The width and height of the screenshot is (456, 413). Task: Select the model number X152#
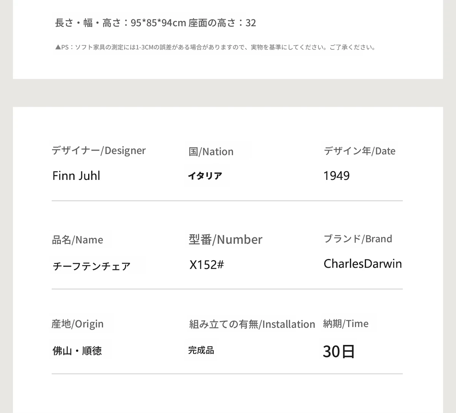coord(206,265)
